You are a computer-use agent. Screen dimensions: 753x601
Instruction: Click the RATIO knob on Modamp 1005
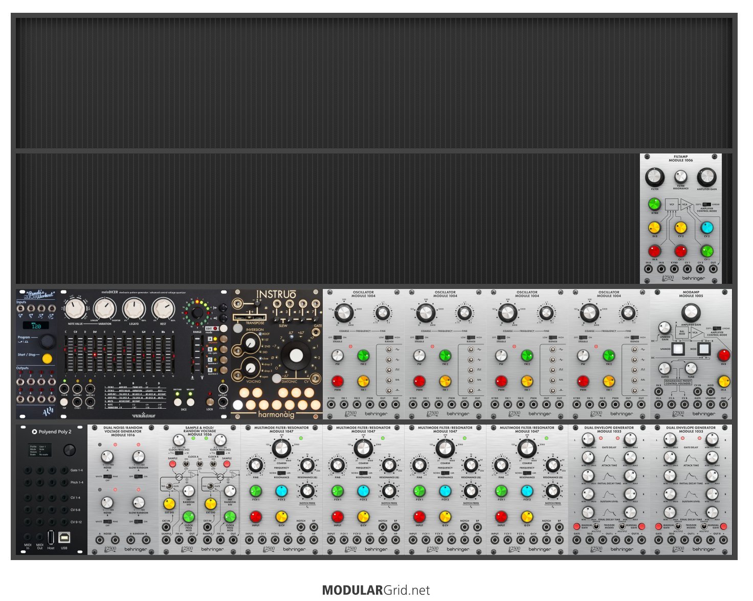[x=665, y=368]
